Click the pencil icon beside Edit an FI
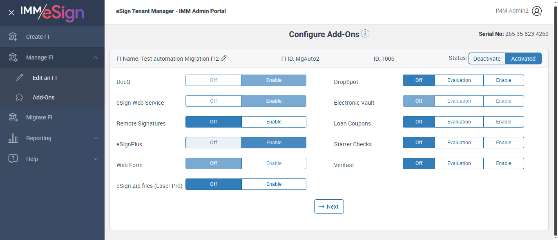 pyautogui.click(x=20, y=78)
